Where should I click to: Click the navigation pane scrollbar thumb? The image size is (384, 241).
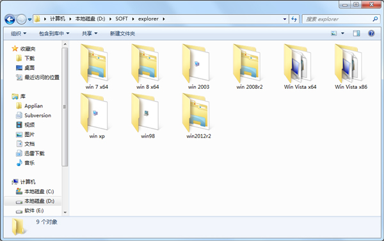click(65, 107)
